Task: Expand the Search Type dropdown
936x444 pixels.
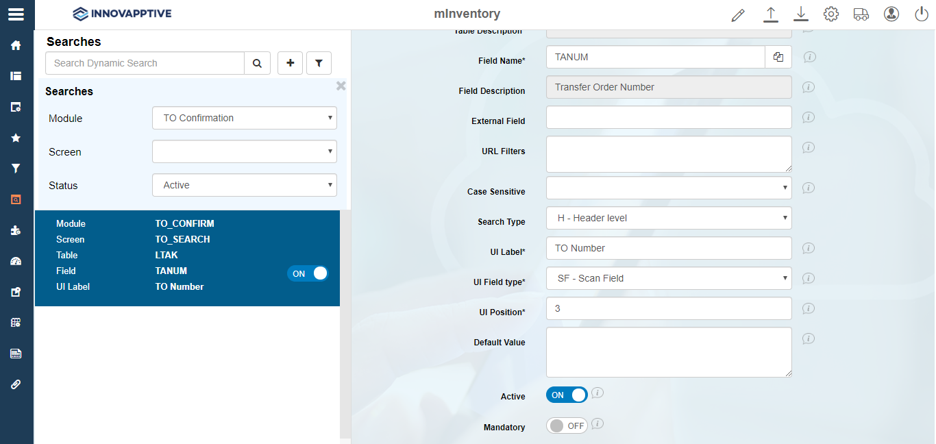Action: (668, 218)
